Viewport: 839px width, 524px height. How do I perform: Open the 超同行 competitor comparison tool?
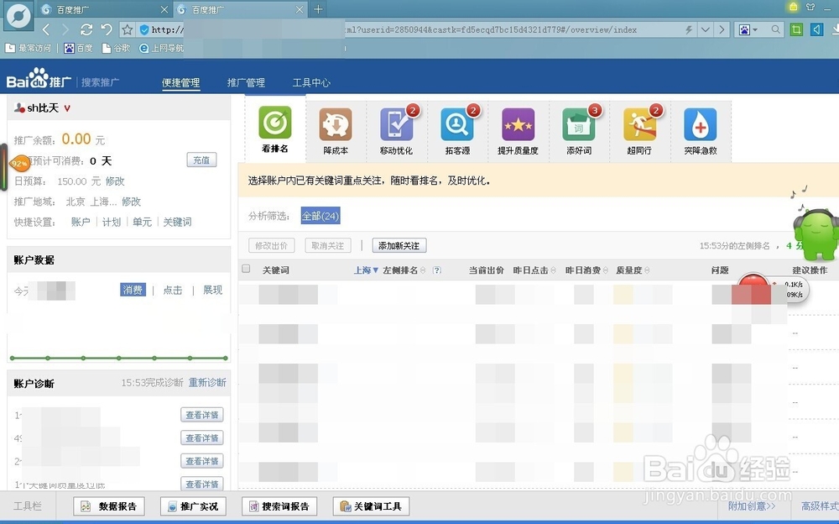[x=639, y=126]
